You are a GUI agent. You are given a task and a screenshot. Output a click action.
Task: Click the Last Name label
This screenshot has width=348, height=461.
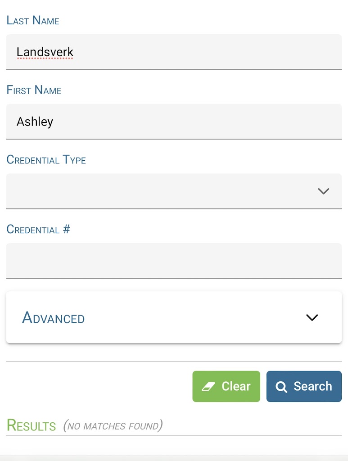(x=33, y=21)
